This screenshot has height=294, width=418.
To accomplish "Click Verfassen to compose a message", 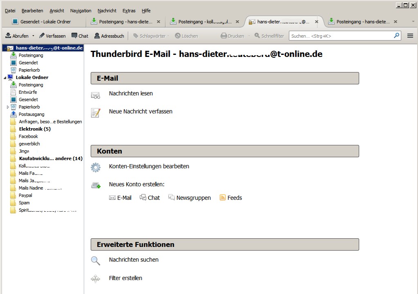I will coord(52,36).
